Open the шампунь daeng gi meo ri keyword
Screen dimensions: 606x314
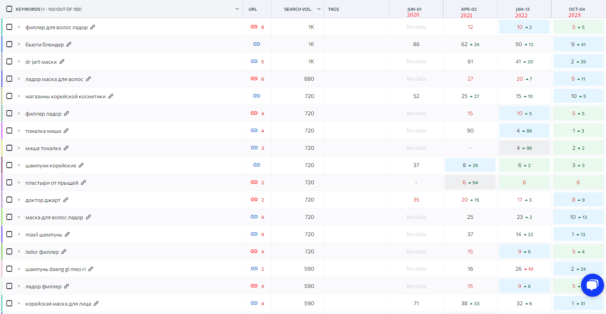click(x=55, y=269)
